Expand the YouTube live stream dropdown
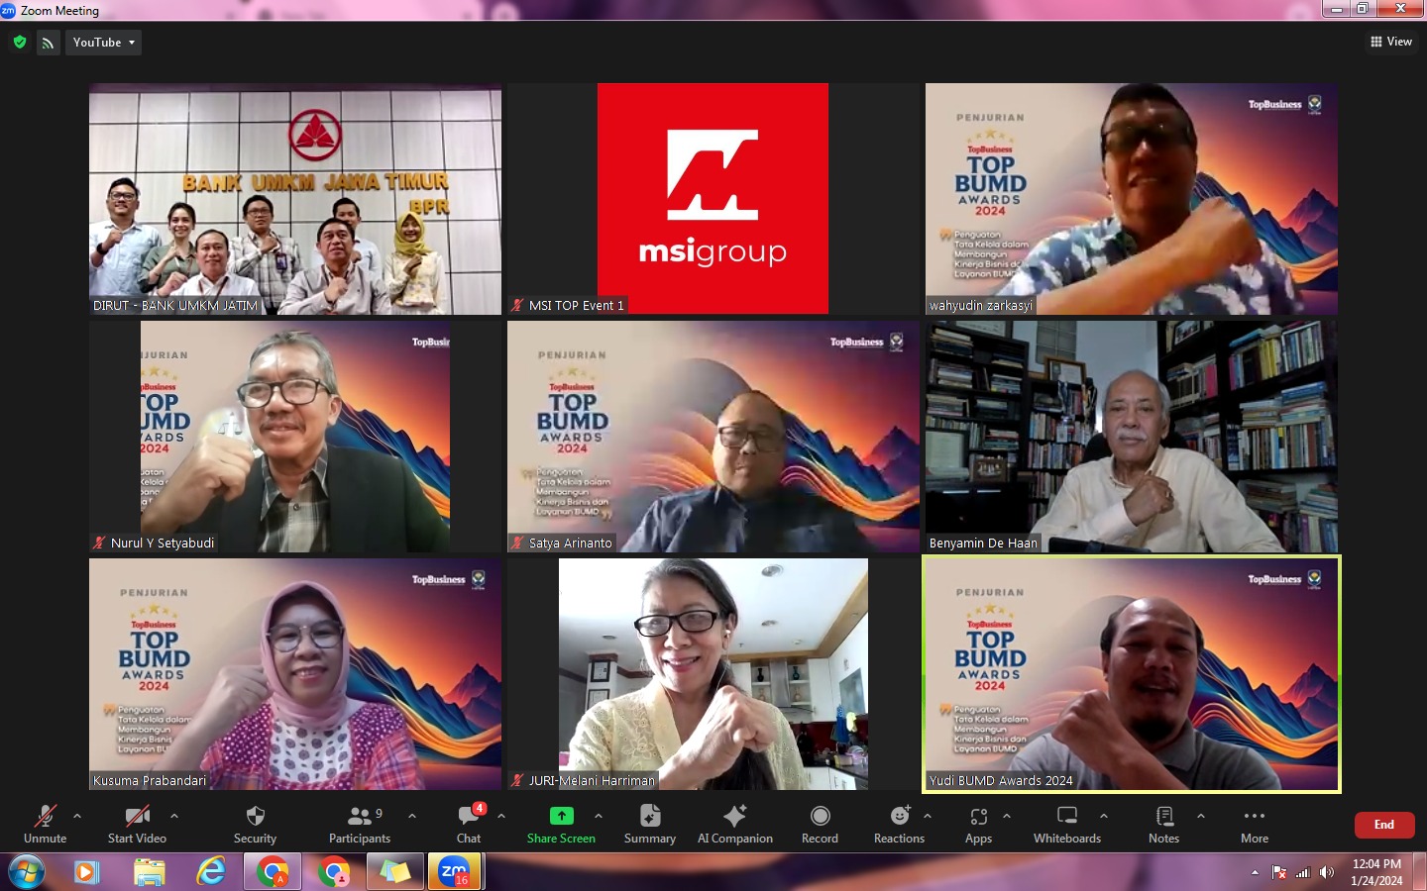The image size is (1427, 891). click(x=104, y=43)
